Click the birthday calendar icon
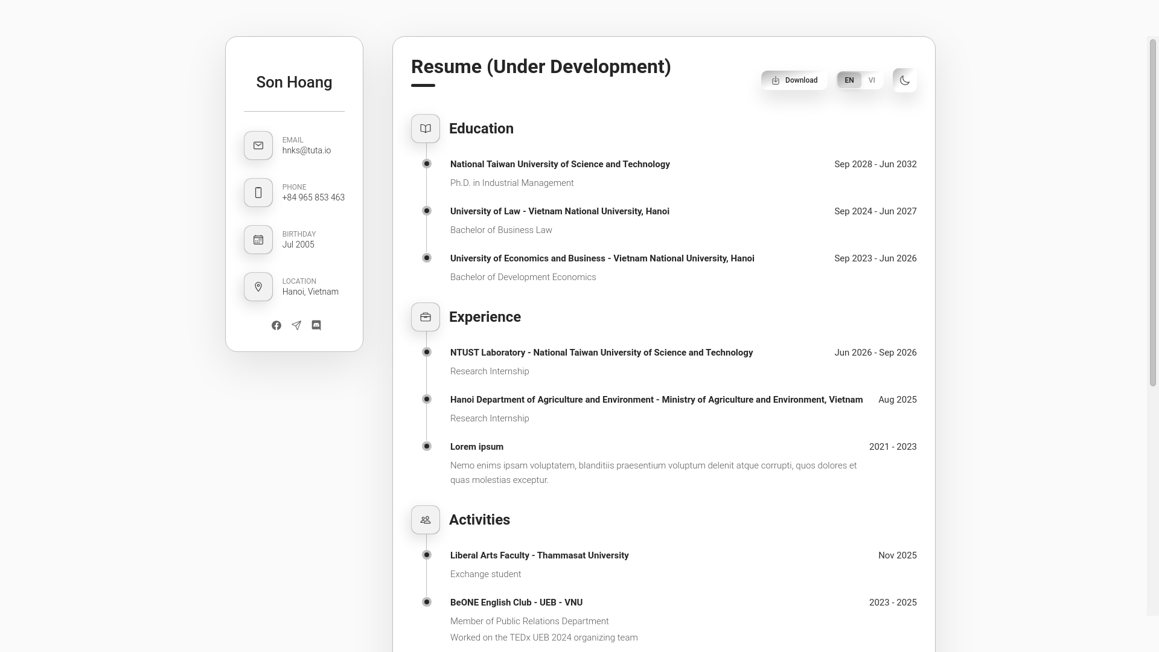Viewport: 1159px width, 652px height. [258, 240]
